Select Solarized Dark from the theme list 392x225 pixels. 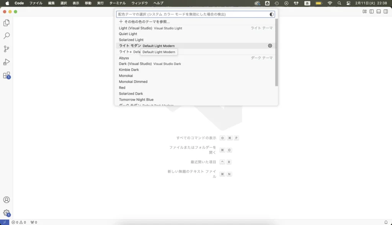tap(130, 93)
